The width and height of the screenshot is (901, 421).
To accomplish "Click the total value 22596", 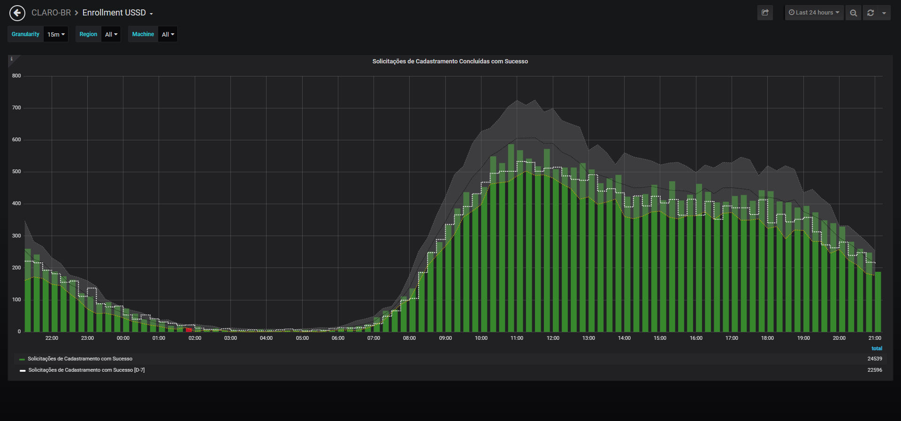I will (x=875, y=370).
